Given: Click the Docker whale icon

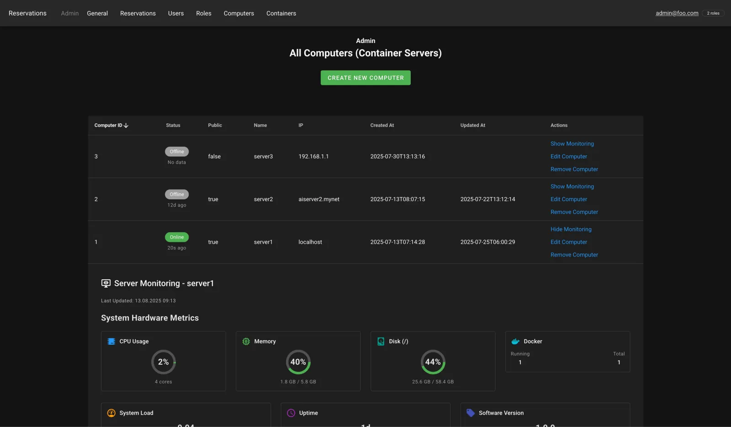Looking at the screenshot, I should point(515,342).
